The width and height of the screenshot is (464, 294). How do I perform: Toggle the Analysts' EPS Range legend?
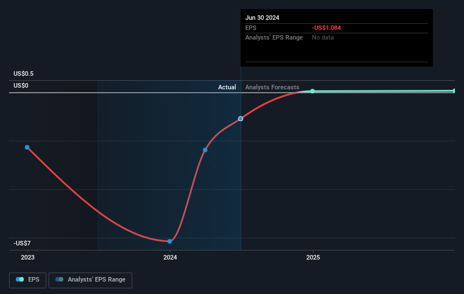(90, 280)
